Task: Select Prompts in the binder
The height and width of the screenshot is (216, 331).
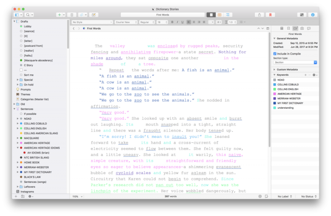Action: click(26, 89)
